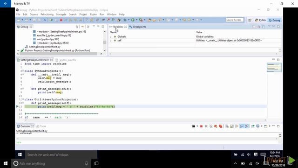This screenshot has height=168, width=298.
Task: Open the Refactoring menu
Action: tap(47, 14)
